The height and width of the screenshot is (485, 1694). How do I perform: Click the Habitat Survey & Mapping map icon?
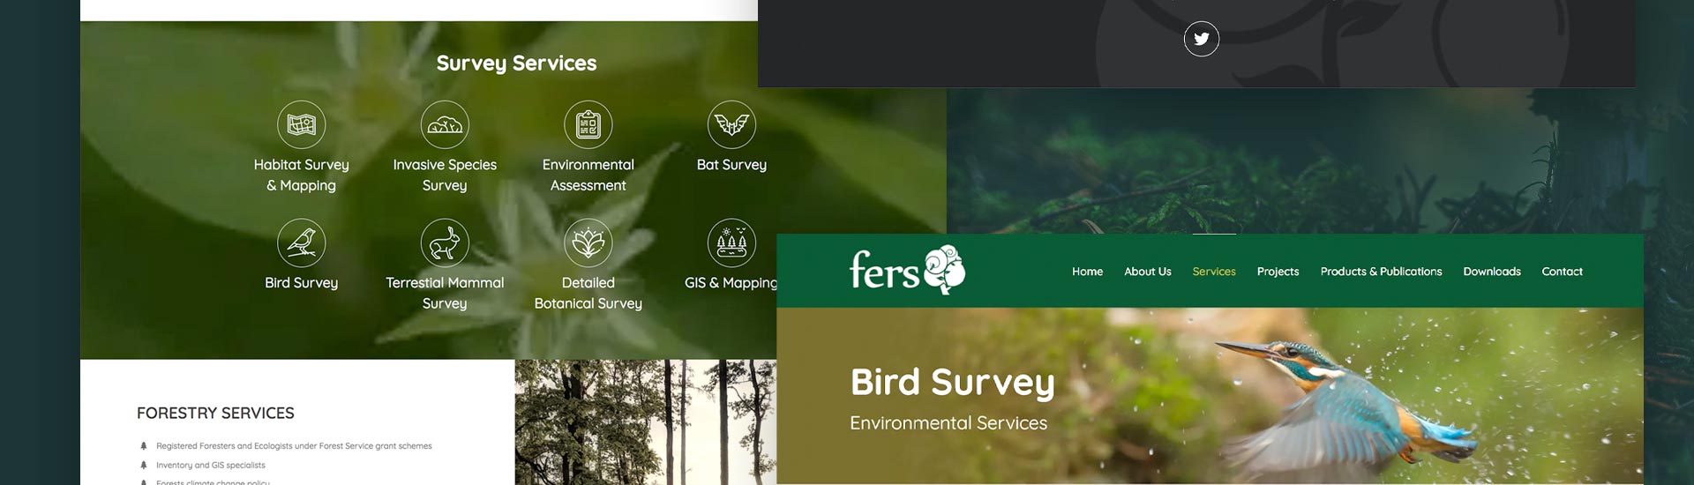(302, 124)
